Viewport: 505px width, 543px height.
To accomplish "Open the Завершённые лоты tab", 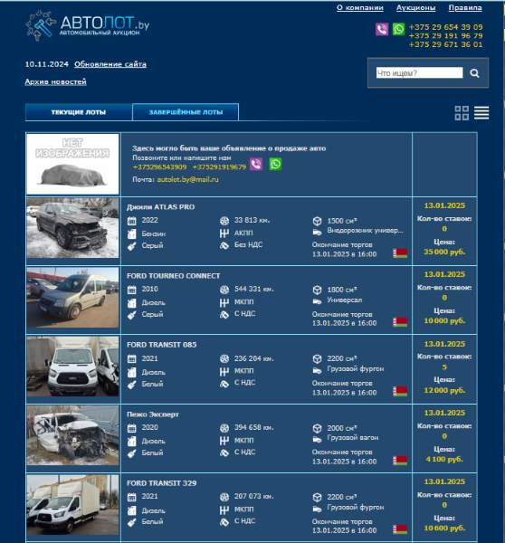I will pyautogui.click(x=186, y=112).
